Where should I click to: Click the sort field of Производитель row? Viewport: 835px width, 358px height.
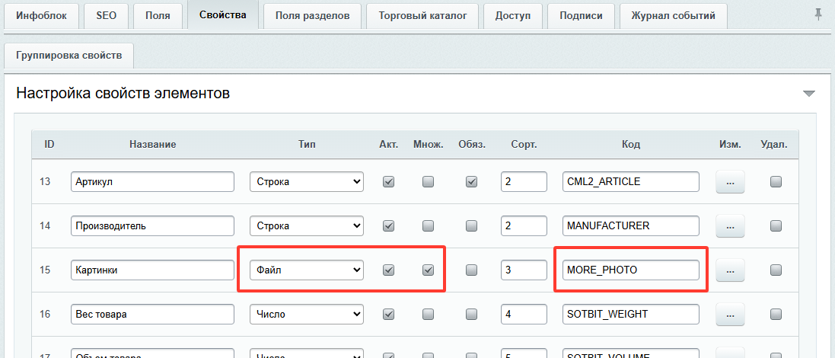pos(524,226)
